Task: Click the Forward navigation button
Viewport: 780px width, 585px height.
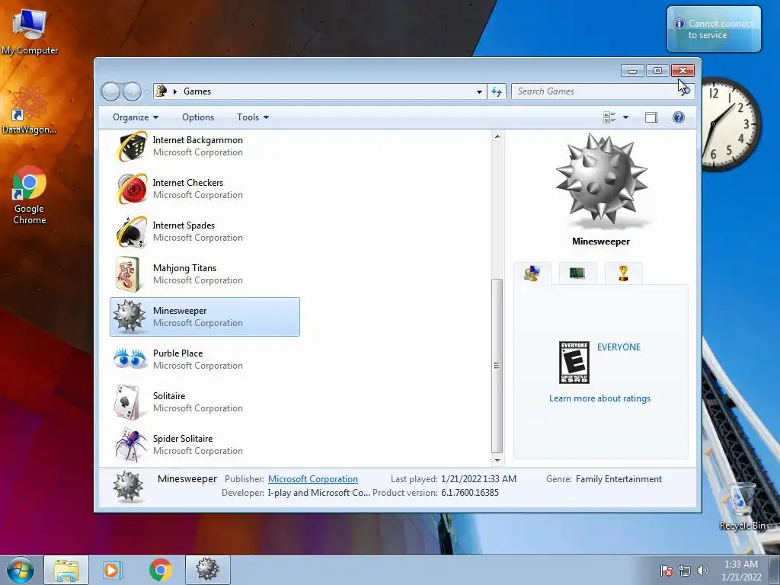Action: (132, 91)
